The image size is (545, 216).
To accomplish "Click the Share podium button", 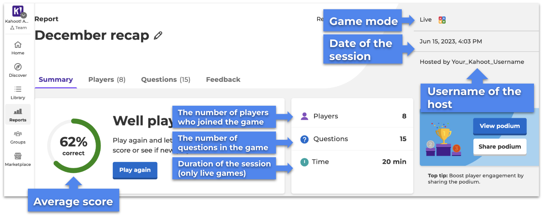I will click(x=499, y=147).
